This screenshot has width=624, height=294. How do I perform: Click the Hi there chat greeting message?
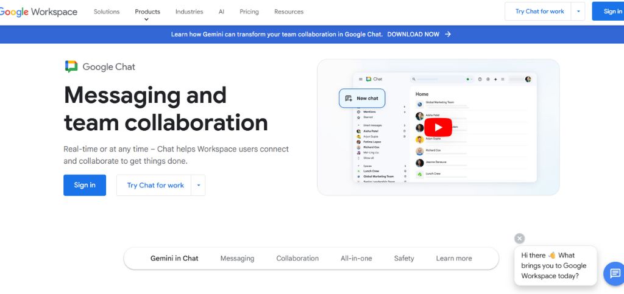(x=555, y=265)
